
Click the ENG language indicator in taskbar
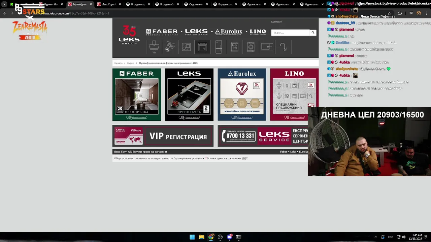(x=391, y=237)
